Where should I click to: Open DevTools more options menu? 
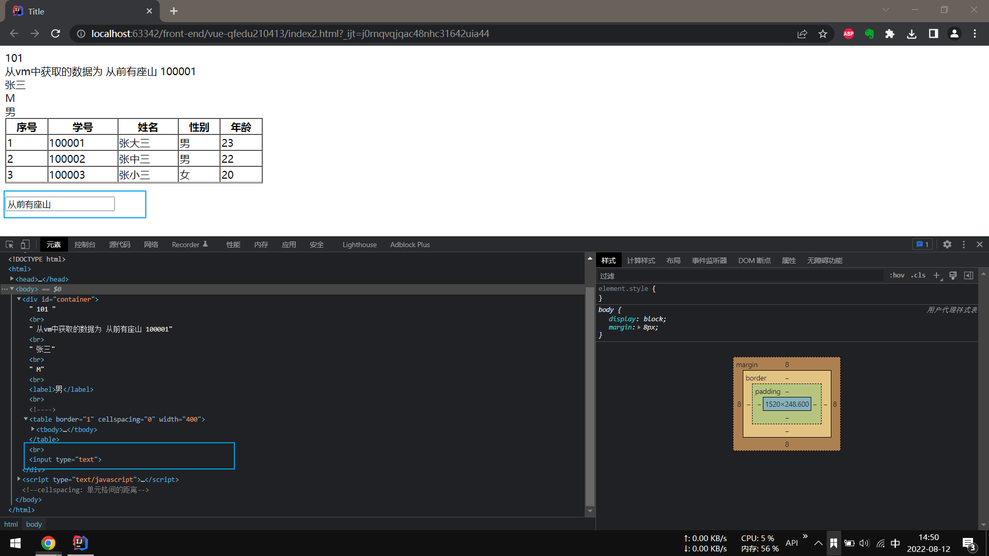pos(964,245)
